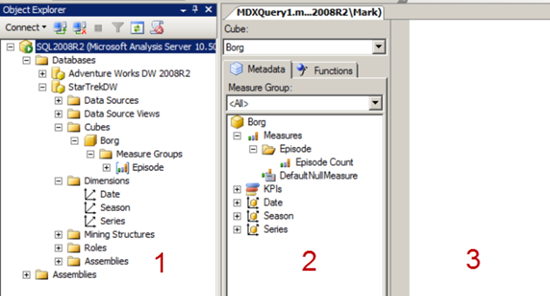Click the script-with-red-X toolbar icon
This screenshot has width=550, height=296.
point(156,27)
